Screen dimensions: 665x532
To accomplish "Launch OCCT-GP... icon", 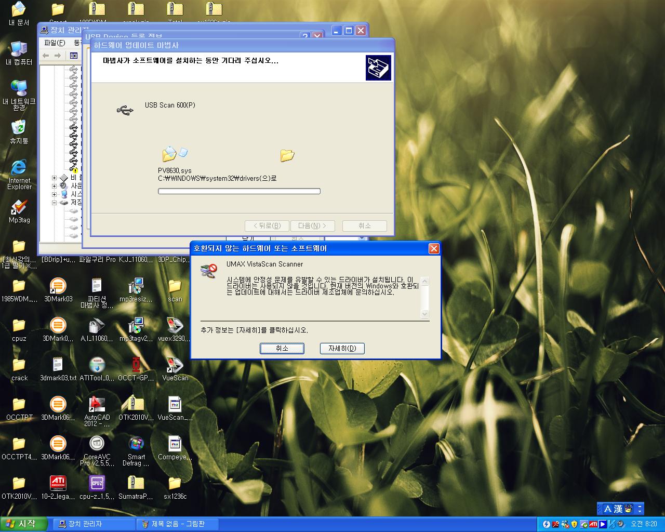I will click(136, 369).
